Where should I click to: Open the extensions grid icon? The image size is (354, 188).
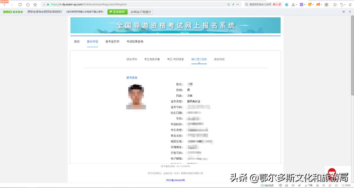pyautogui.click(x=326, y=5)
